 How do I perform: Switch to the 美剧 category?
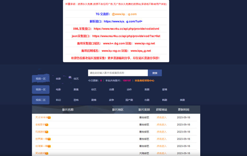coord(182,100)
